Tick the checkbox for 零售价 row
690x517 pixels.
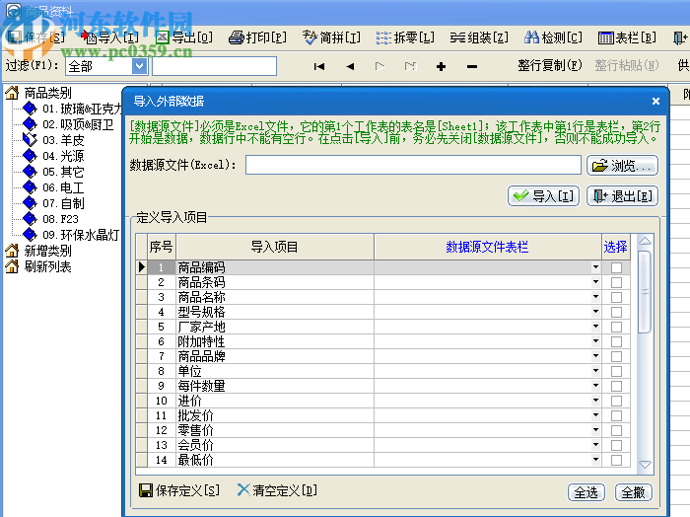[616, 430]
